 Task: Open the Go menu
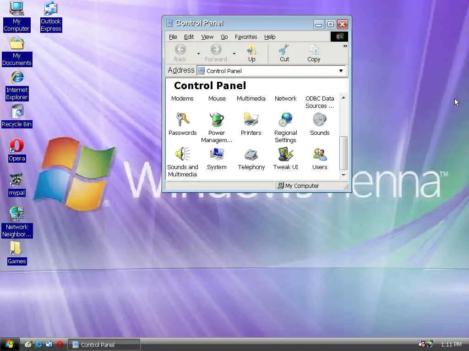[224, 37]
